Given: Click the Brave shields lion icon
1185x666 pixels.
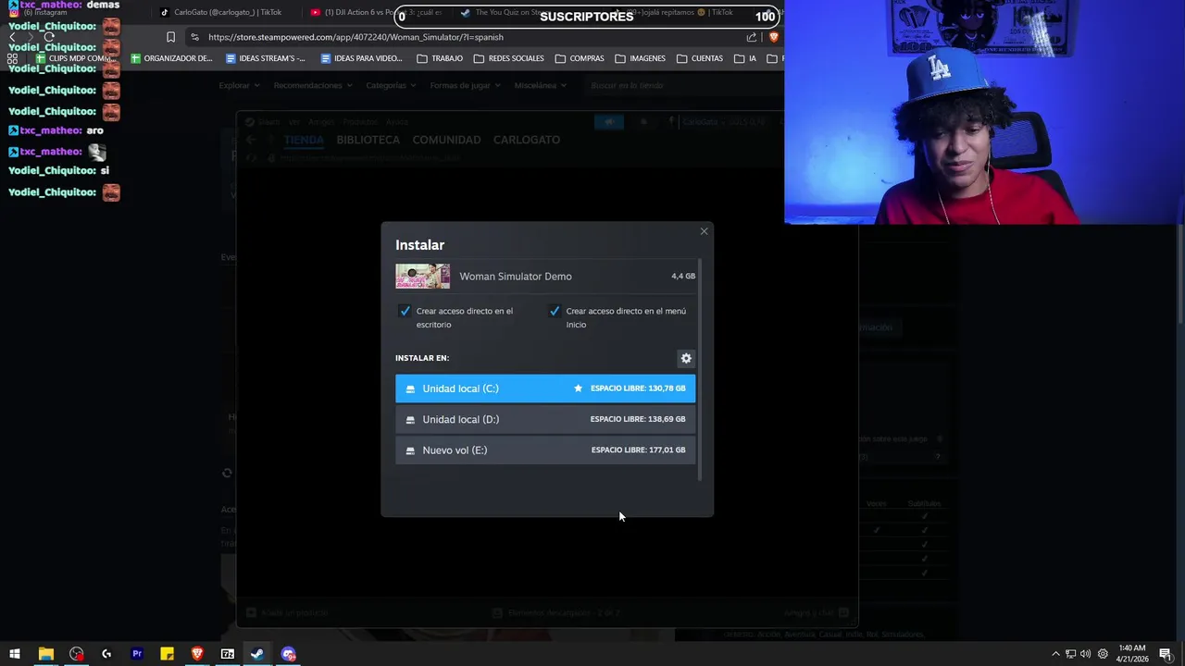Looking at the screenshot, I should (x=774, y=37).
